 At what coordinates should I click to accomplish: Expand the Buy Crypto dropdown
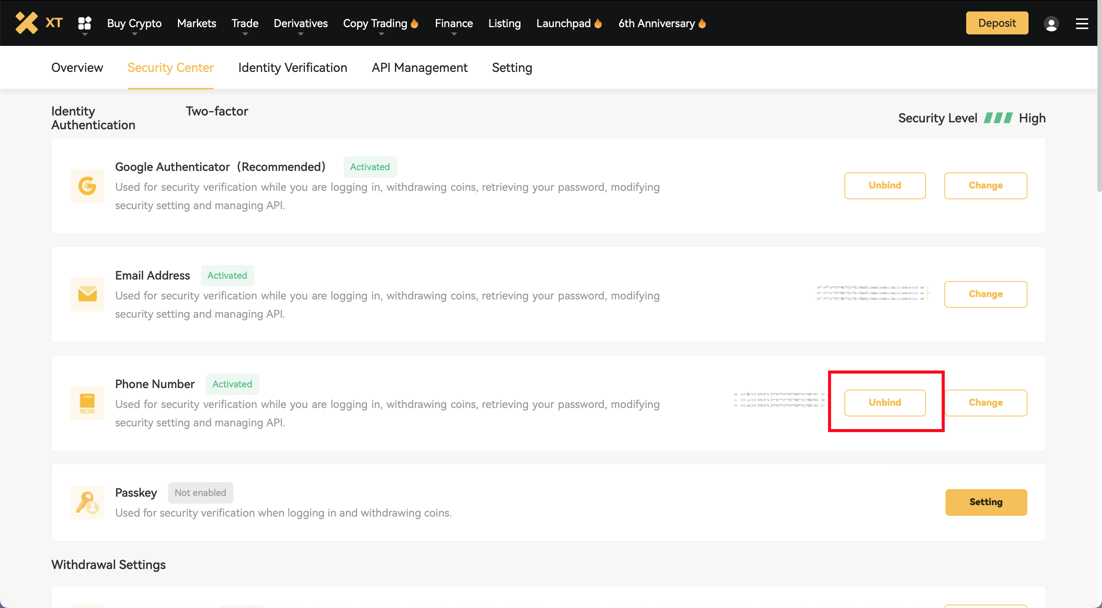point(134,23)
